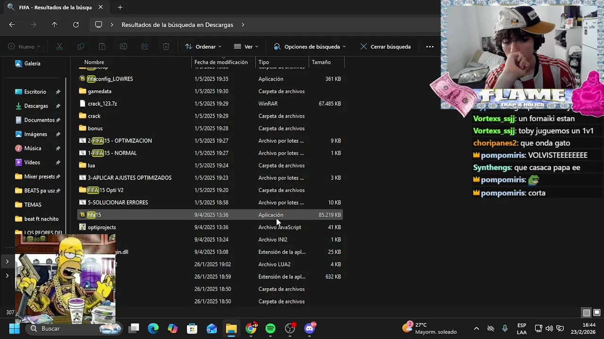Open the Ver view dropdown
This screenshot has height=339, width=604.
click(246, 47)
